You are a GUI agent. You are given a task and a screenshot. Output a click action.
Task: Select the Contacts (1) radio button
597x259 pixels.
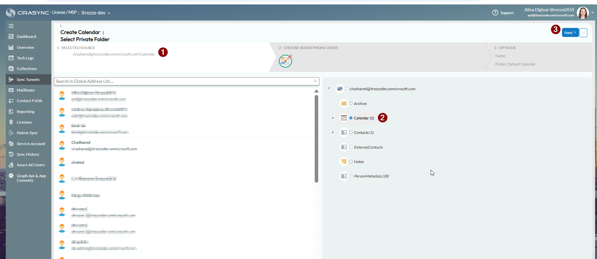click(x=351, y=132)
